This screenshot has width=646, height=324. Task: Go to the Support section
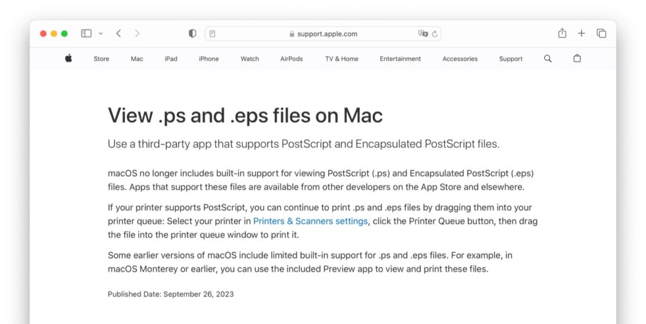click(x=510, y=59)
